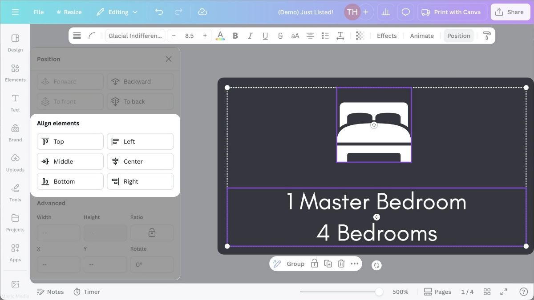Group the selected elements

[x=295, y=264]
